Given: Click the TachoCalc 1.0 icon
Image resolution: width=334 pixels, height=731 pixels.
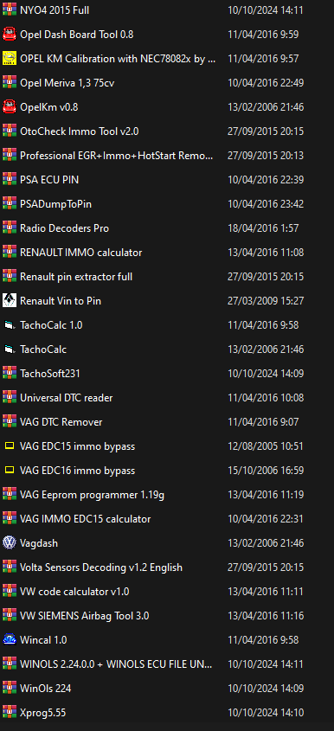Looking at the screenshot, I should 10,325.
